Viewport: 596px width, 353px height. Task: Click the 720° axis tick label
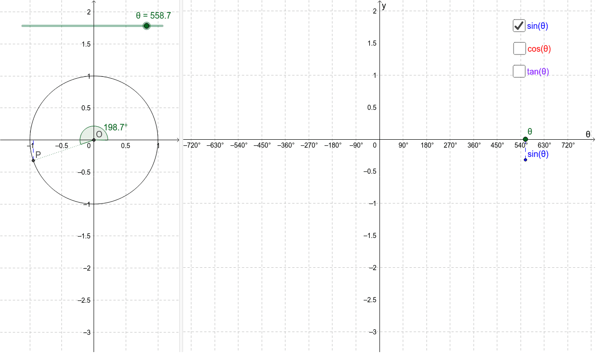click(x=568, y=145)
